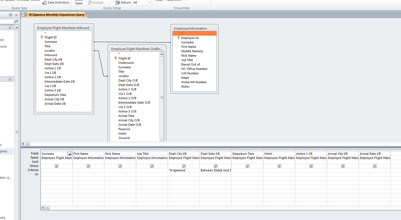Click the OutBound table field list scrollbar

pos(162,97)
